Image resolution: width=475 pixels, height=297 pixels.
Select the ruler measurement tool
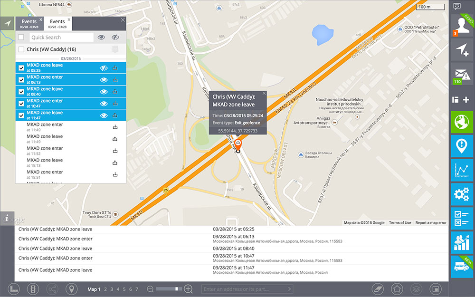click(14, 289)
